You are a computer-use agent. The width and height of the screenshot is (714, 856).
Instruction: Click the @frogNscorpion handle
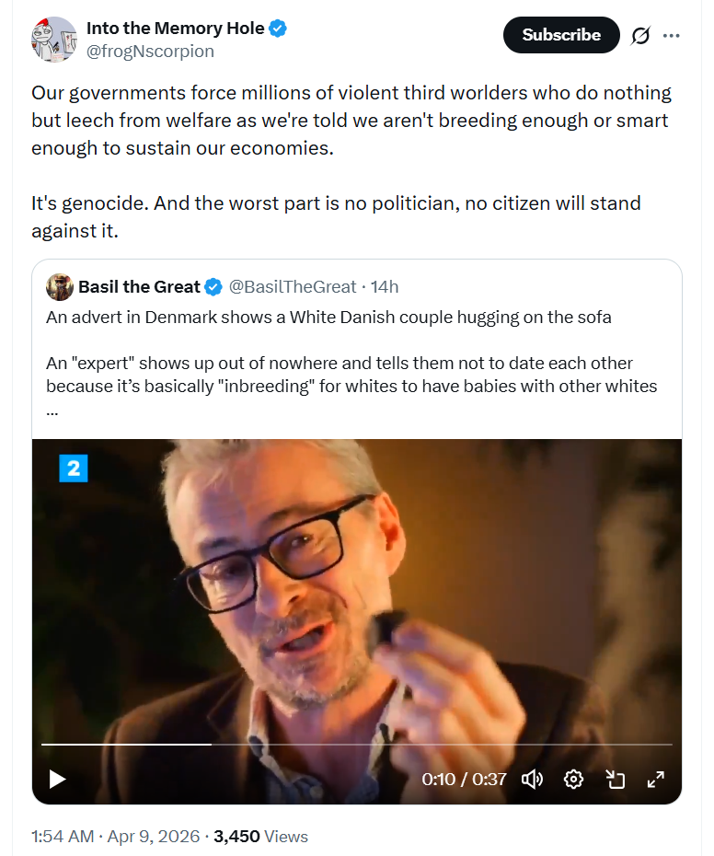[x=150, y=52]
